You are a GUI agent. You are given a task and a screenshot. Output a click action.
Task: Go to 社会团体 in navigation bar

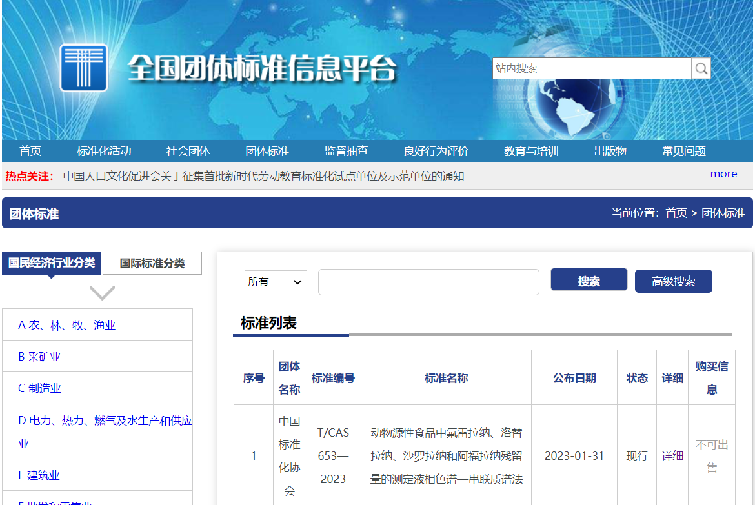[x=188, y=151]
